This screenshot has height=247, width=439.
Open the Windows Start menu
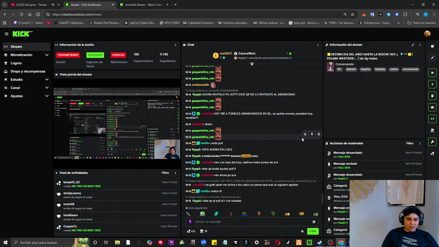(x=5, y=243)
